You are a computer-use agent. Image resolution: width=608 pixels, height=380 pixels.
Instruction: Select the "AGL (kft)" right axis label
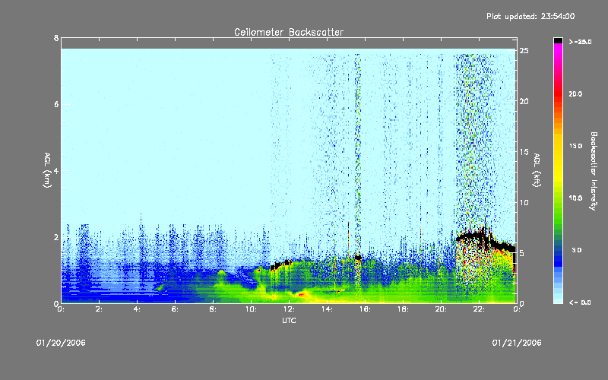pyautogui.click(x=537, y=170)
